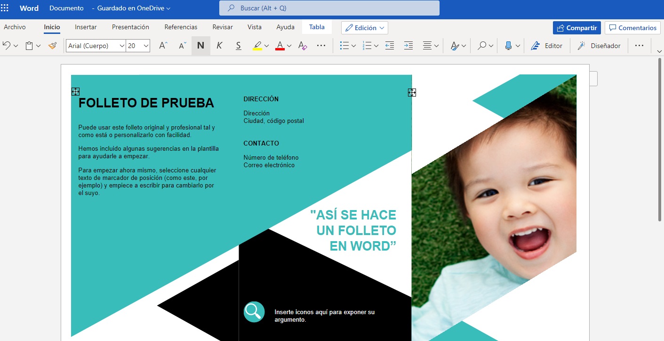Apply Clear Formatting to selected text
This screenshot has height=341, width=664.
302,46
